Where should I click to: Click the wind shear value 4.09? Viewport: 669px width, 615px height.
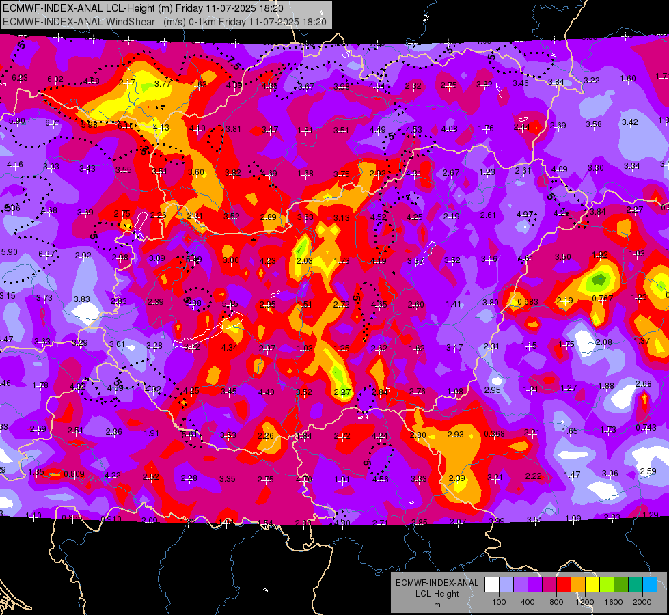click(x=560, y=169)
